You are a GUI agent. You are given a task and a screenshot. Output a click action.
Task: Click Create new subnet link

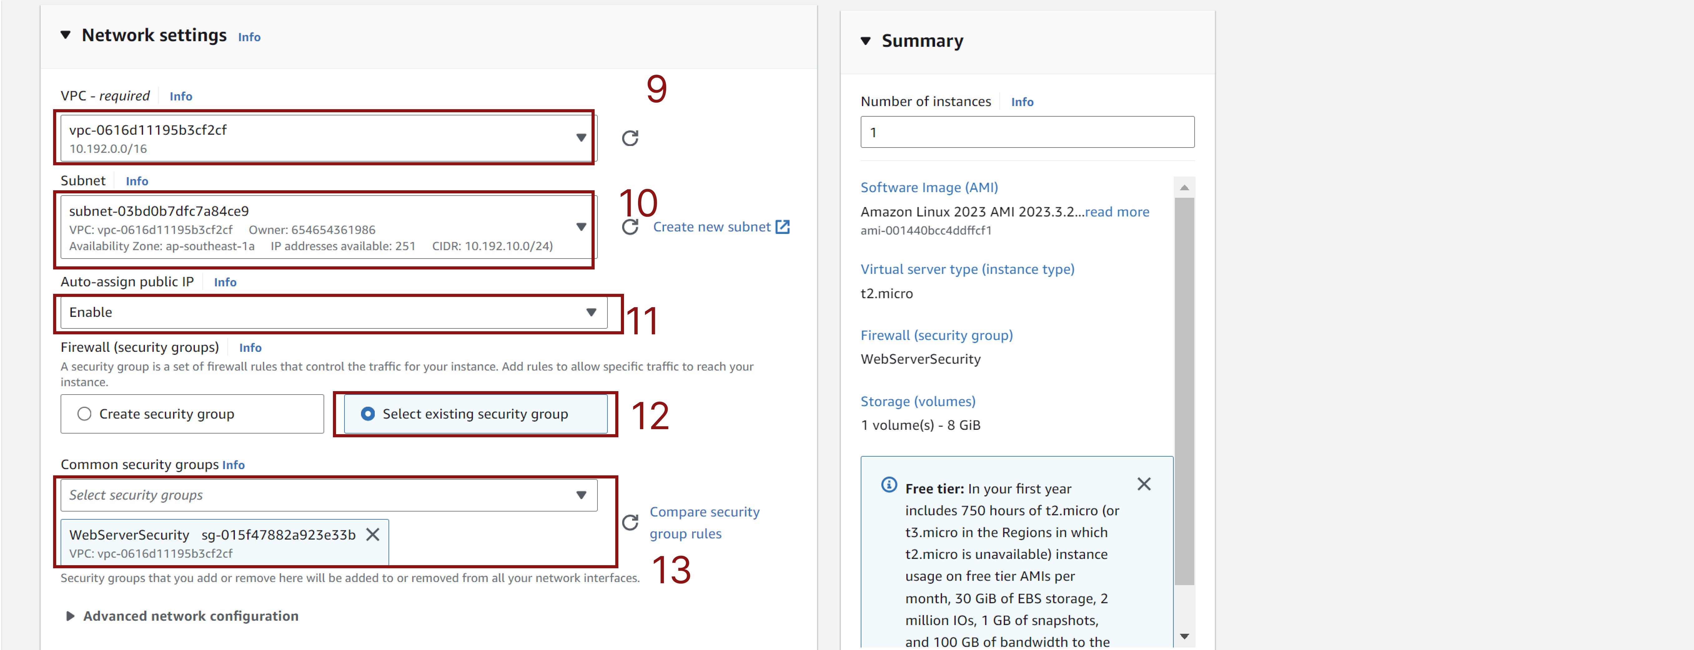711,227
